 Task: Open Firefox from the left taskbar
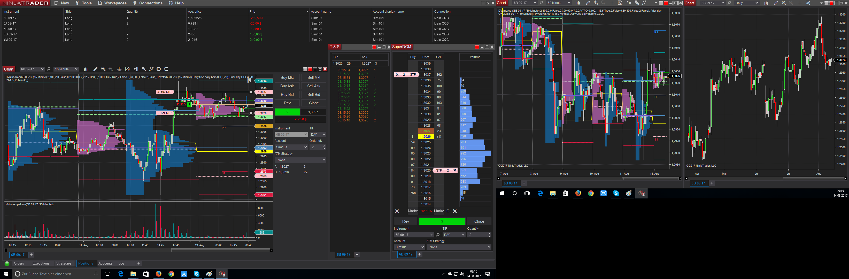[159, 274]
